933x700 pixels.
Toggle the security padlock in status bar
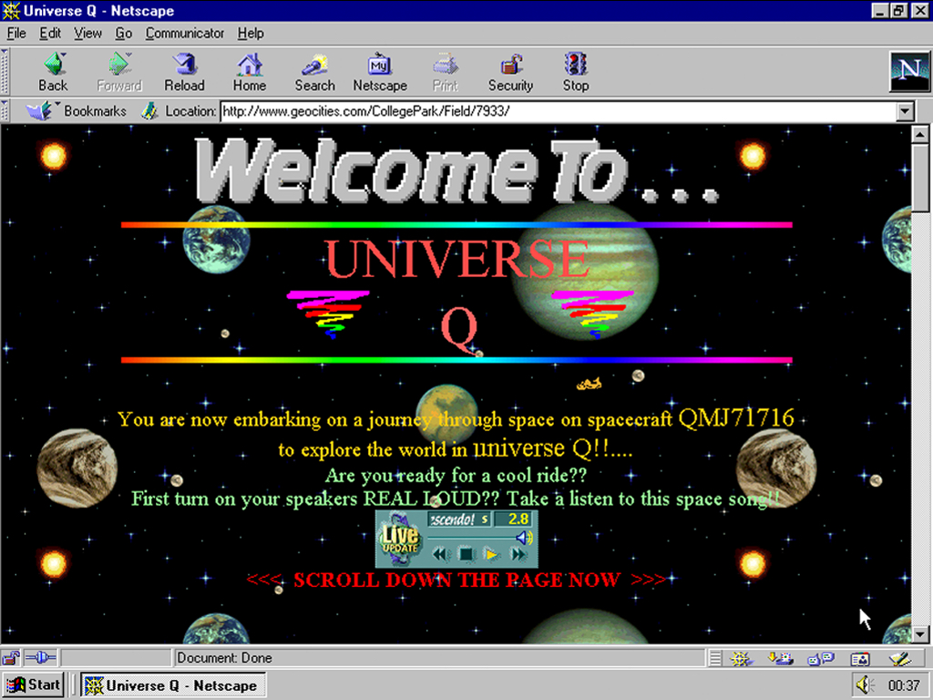[10, 658]
